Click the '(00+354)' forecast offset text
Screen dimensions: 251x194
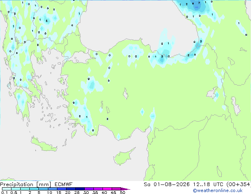[239, 184]
